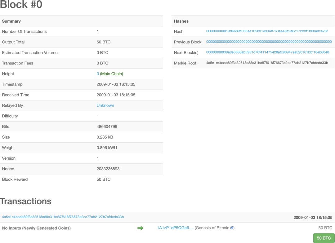
Task: Click the Bits value 486604799
Action: click(107, 127)
